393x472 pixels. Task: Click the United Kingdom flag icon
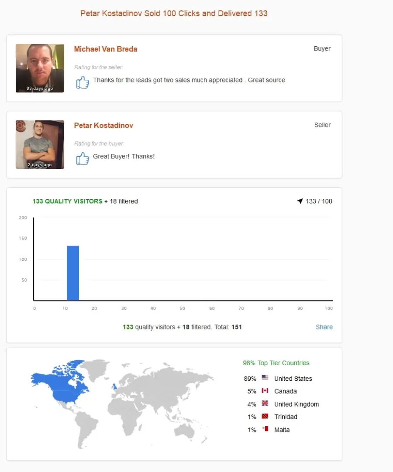coord(265,403)
